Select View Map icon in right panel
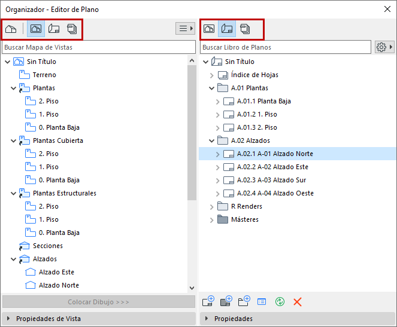This screenshot has height=327, width=397. pos(209,29)
